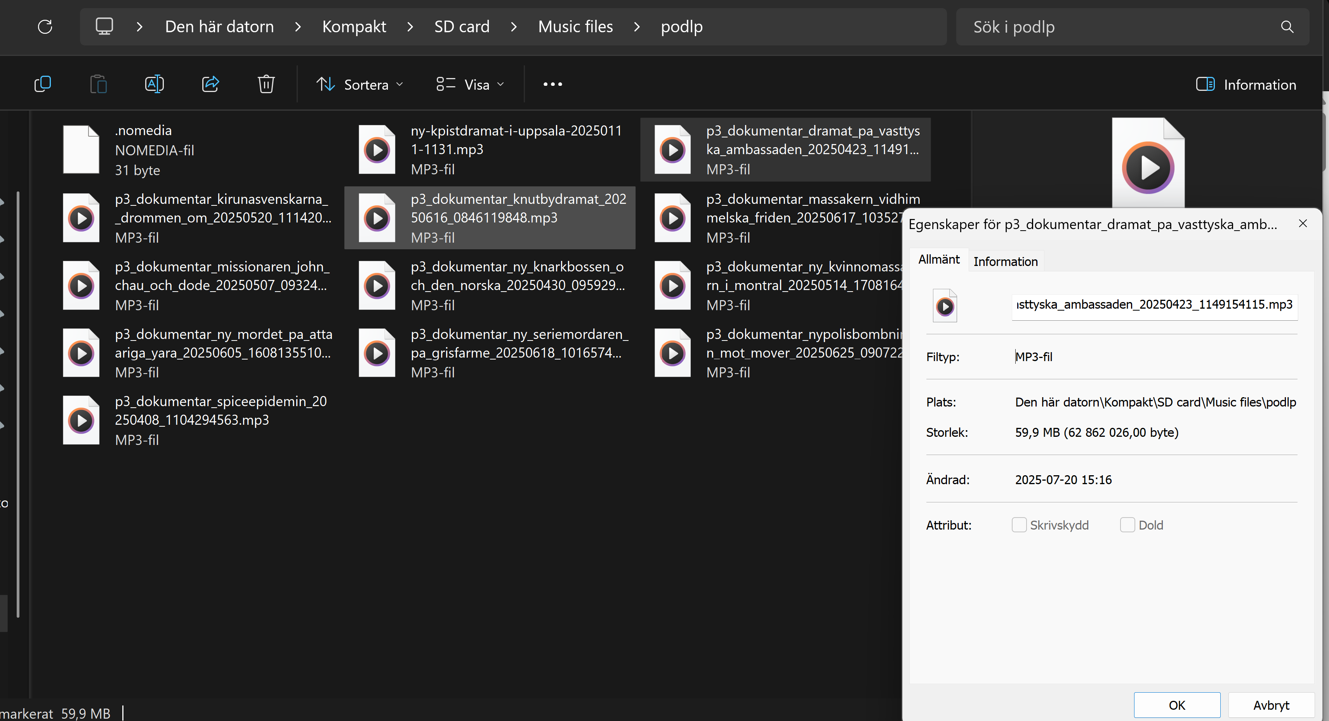Click the trash delete icon

coord(266,84)
